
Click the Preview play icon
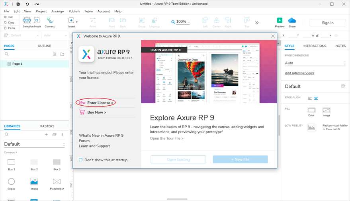(x=280, y=20)
